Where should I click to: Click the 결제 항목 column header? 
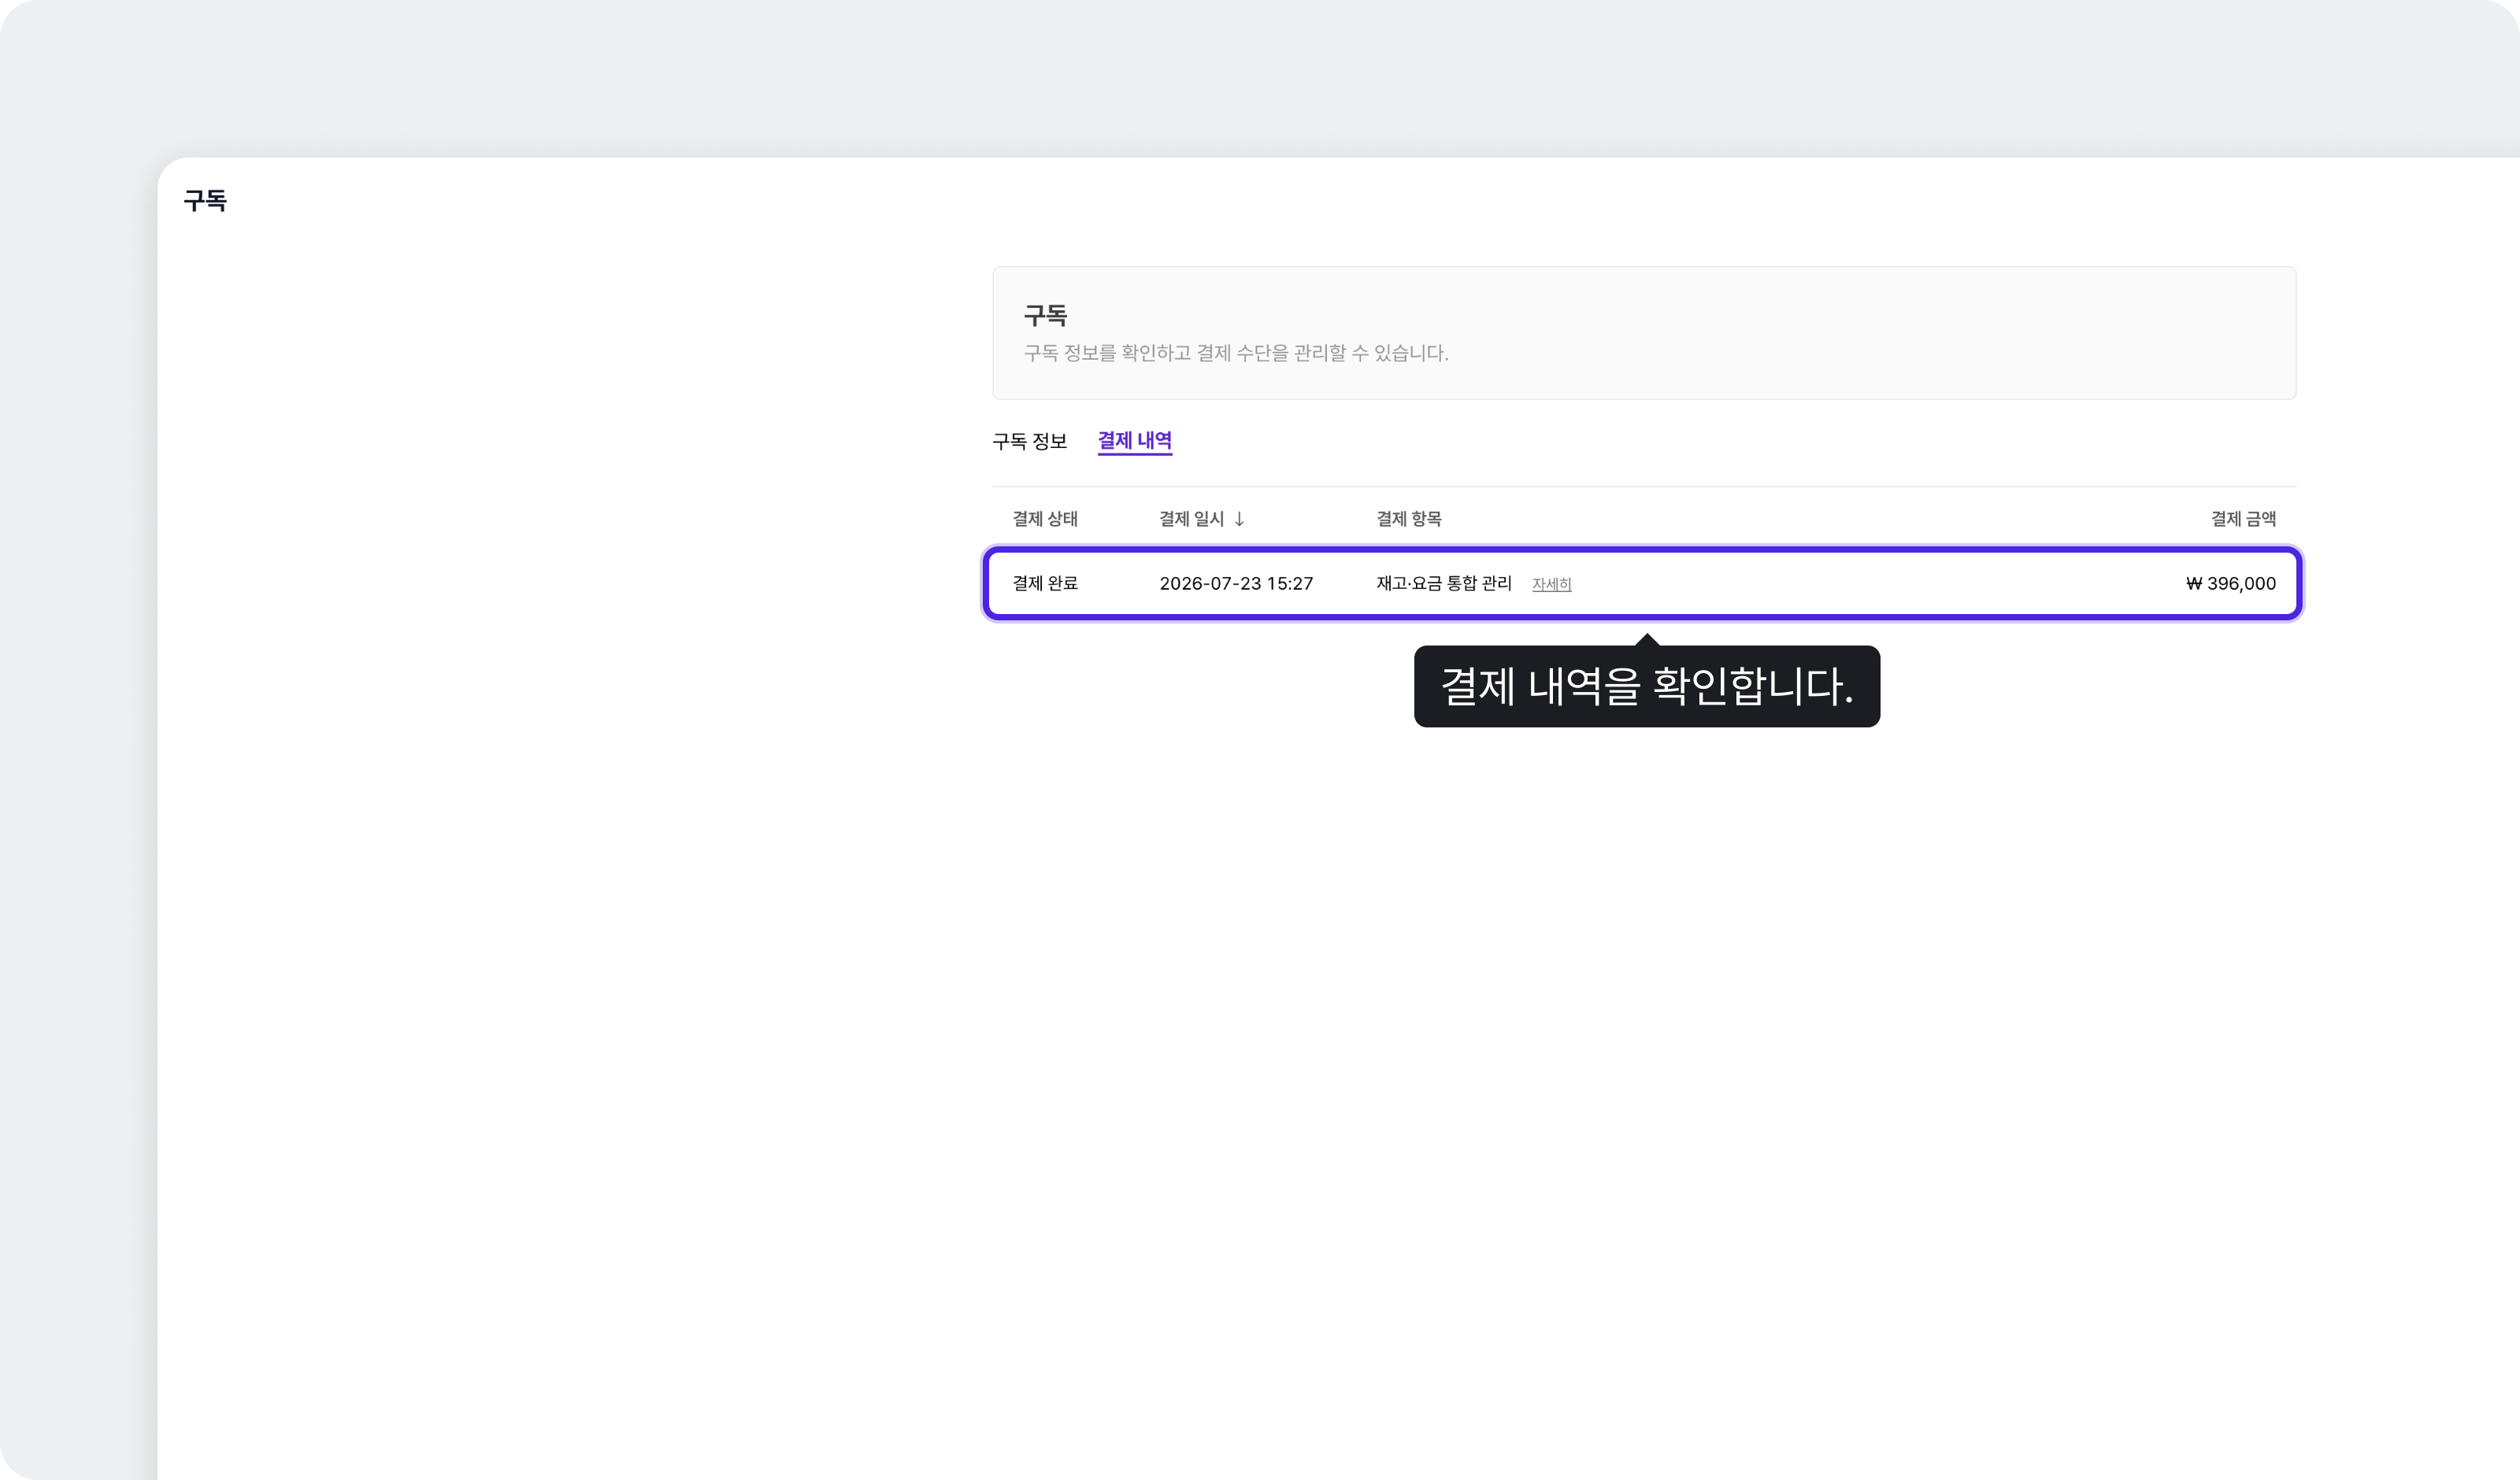coord(1408,519)
